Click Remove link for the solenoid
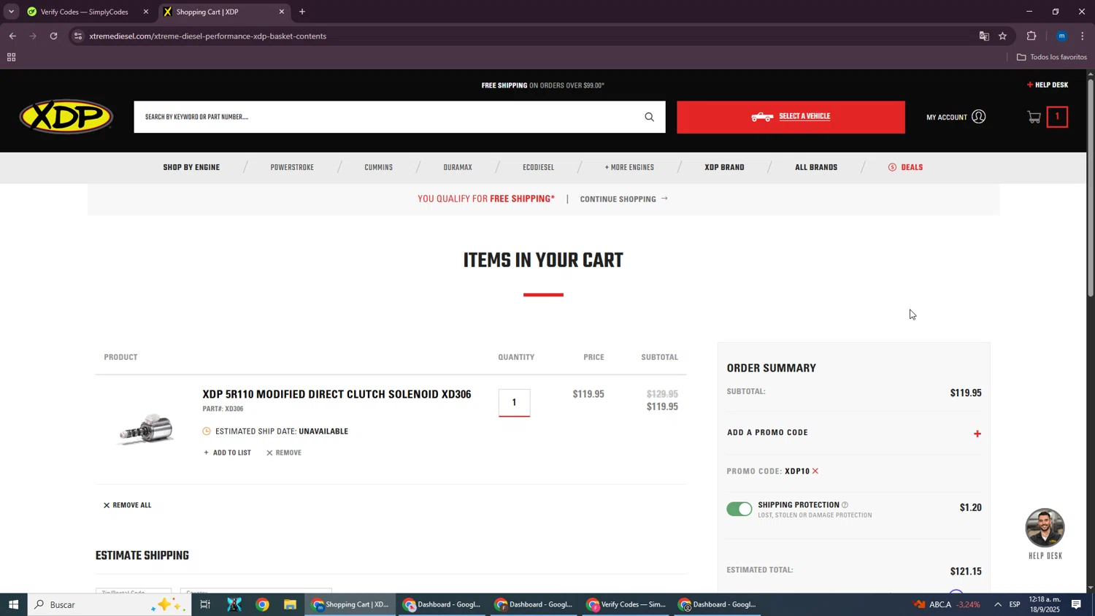The height and width of the screenshot is (616, 1095). [284, 453]
